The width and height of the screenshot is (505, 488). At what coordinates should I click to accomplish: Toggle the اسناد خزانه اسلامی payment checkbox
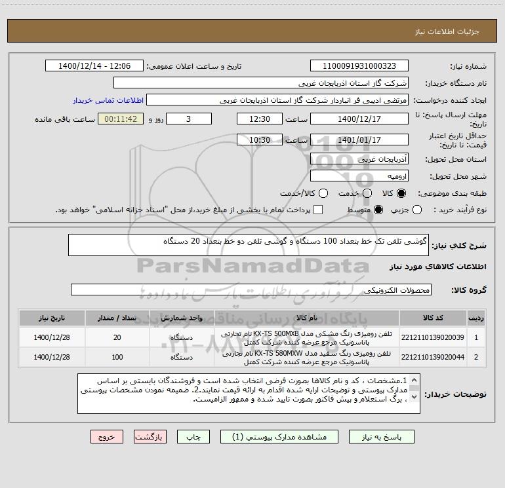point(318,210)
